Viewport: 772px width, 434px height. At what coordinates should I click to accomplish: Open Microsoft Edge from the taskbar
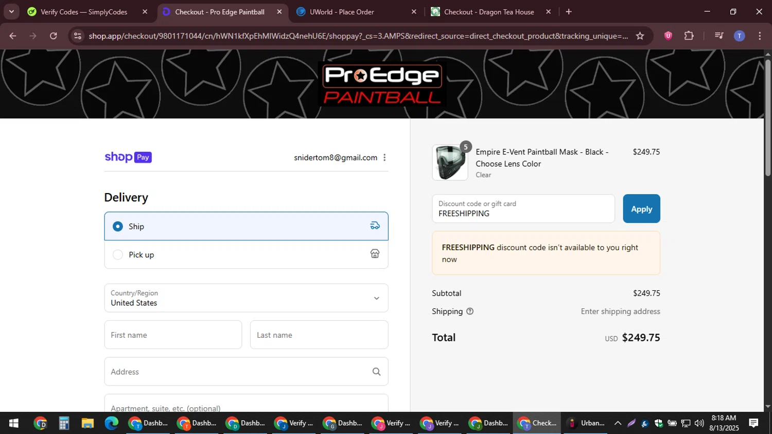(112, 423)
